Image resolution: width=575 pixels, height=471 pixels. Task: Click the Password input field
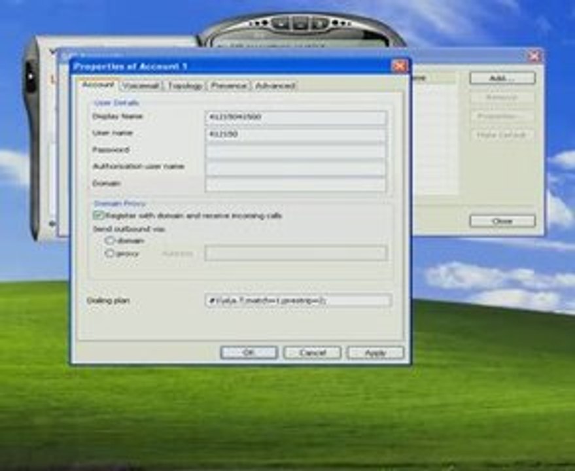tap(296, 151)
